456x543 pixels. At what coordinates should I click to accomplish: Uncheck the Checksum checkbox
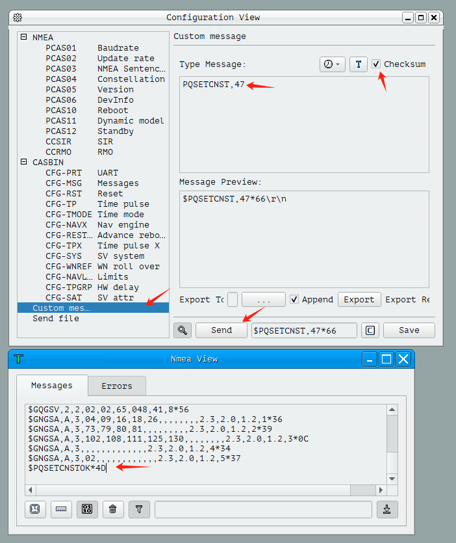(x=376, y=64)
